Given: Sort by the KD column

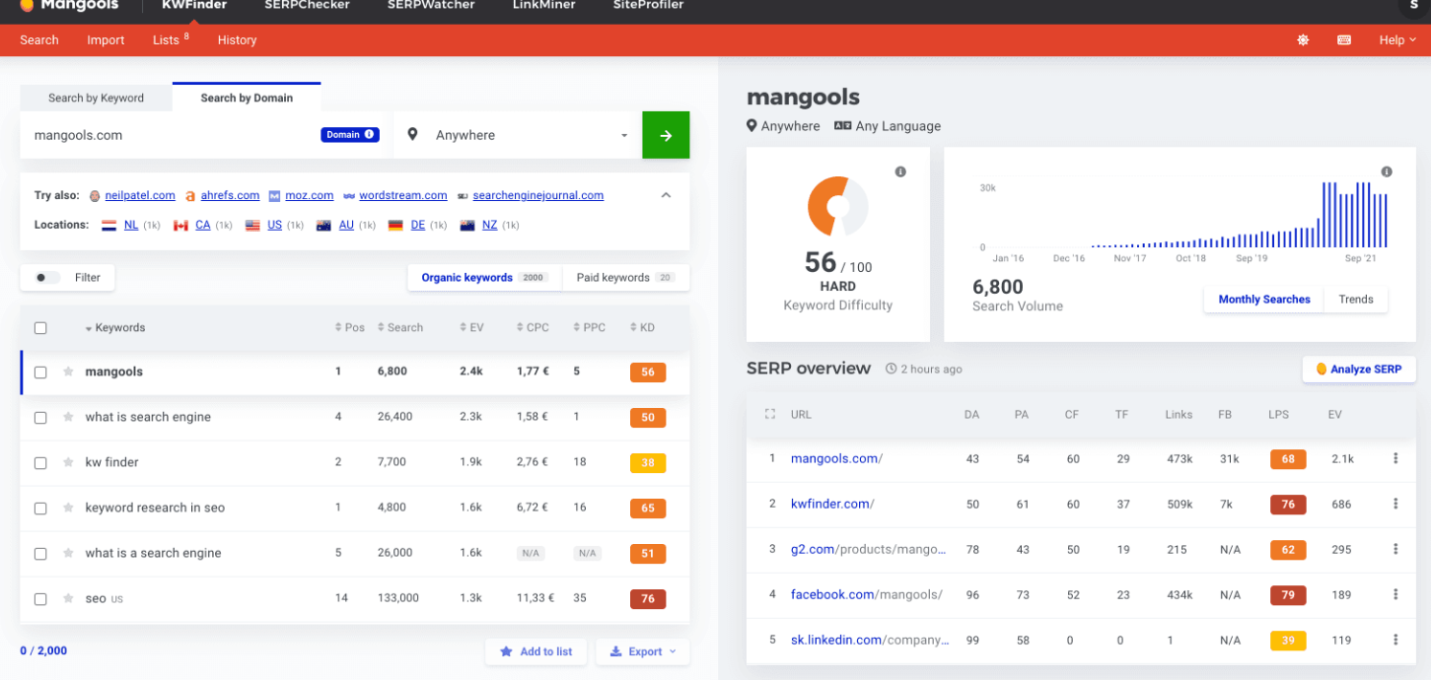Looking at the screenshot, I should [642, 328].
